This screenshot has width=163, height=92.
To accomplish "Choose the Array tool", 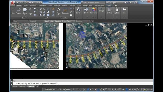I will (x=48, y=15).
